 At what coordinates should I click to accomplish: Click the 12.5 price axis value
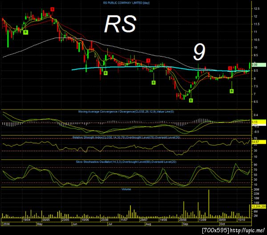[x=257, y=9]
